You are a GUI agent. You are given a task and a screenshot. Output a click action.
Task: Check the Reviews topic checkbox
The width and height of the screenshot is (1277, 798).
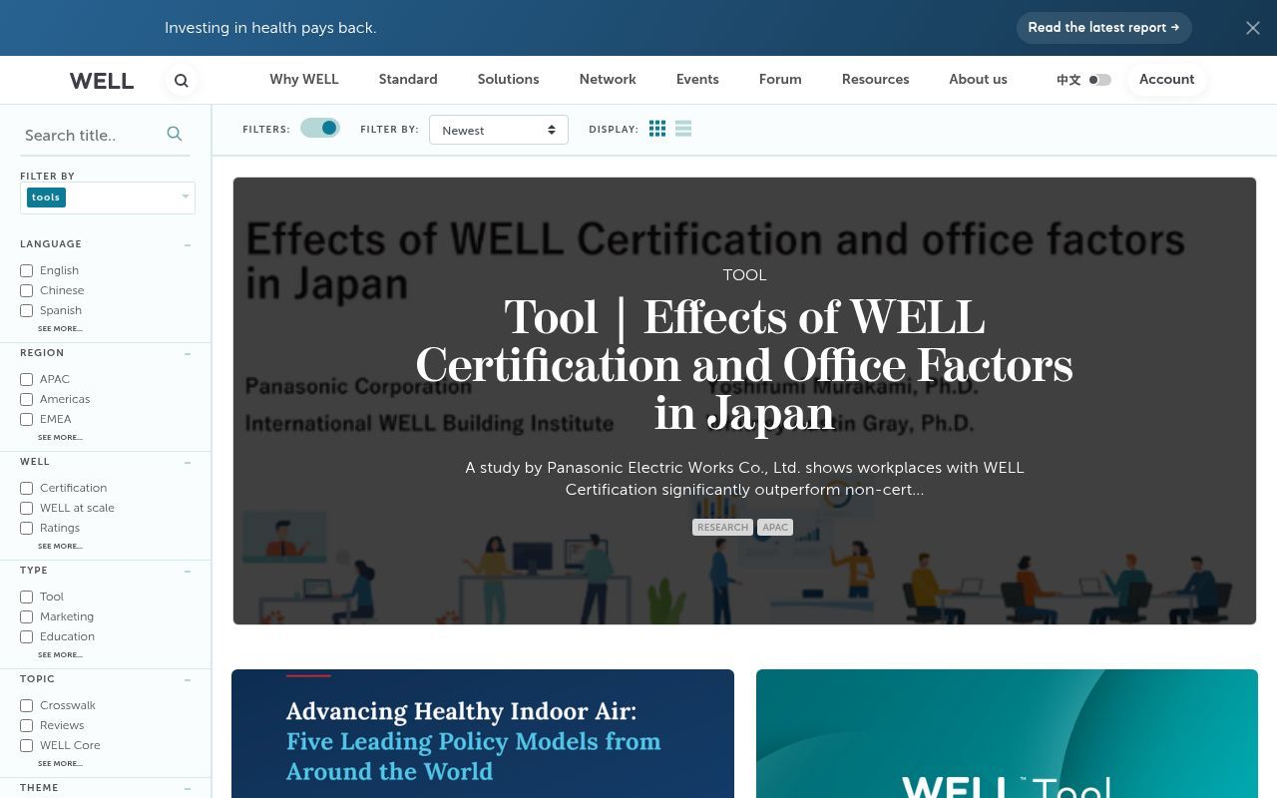pyautogui.click(x=27, y=725)
